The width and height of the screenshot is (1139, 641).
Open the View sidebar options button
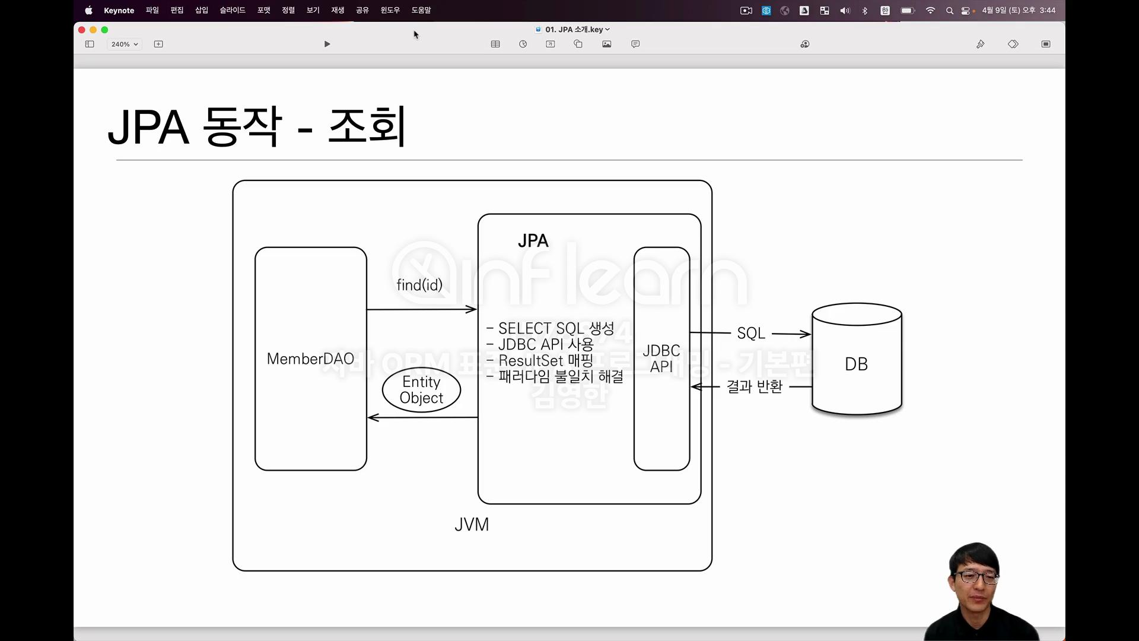(90, 44)
